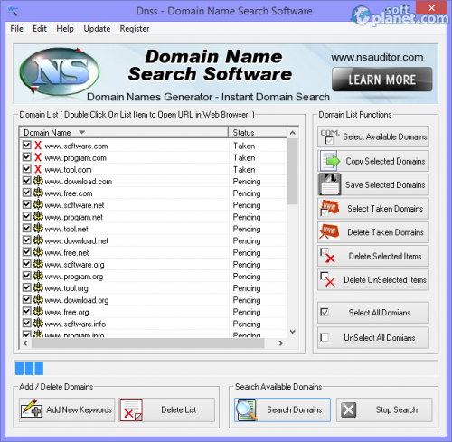
Task: Click the Taken status of www.tool.com
Action: click(x=244, y=170)
